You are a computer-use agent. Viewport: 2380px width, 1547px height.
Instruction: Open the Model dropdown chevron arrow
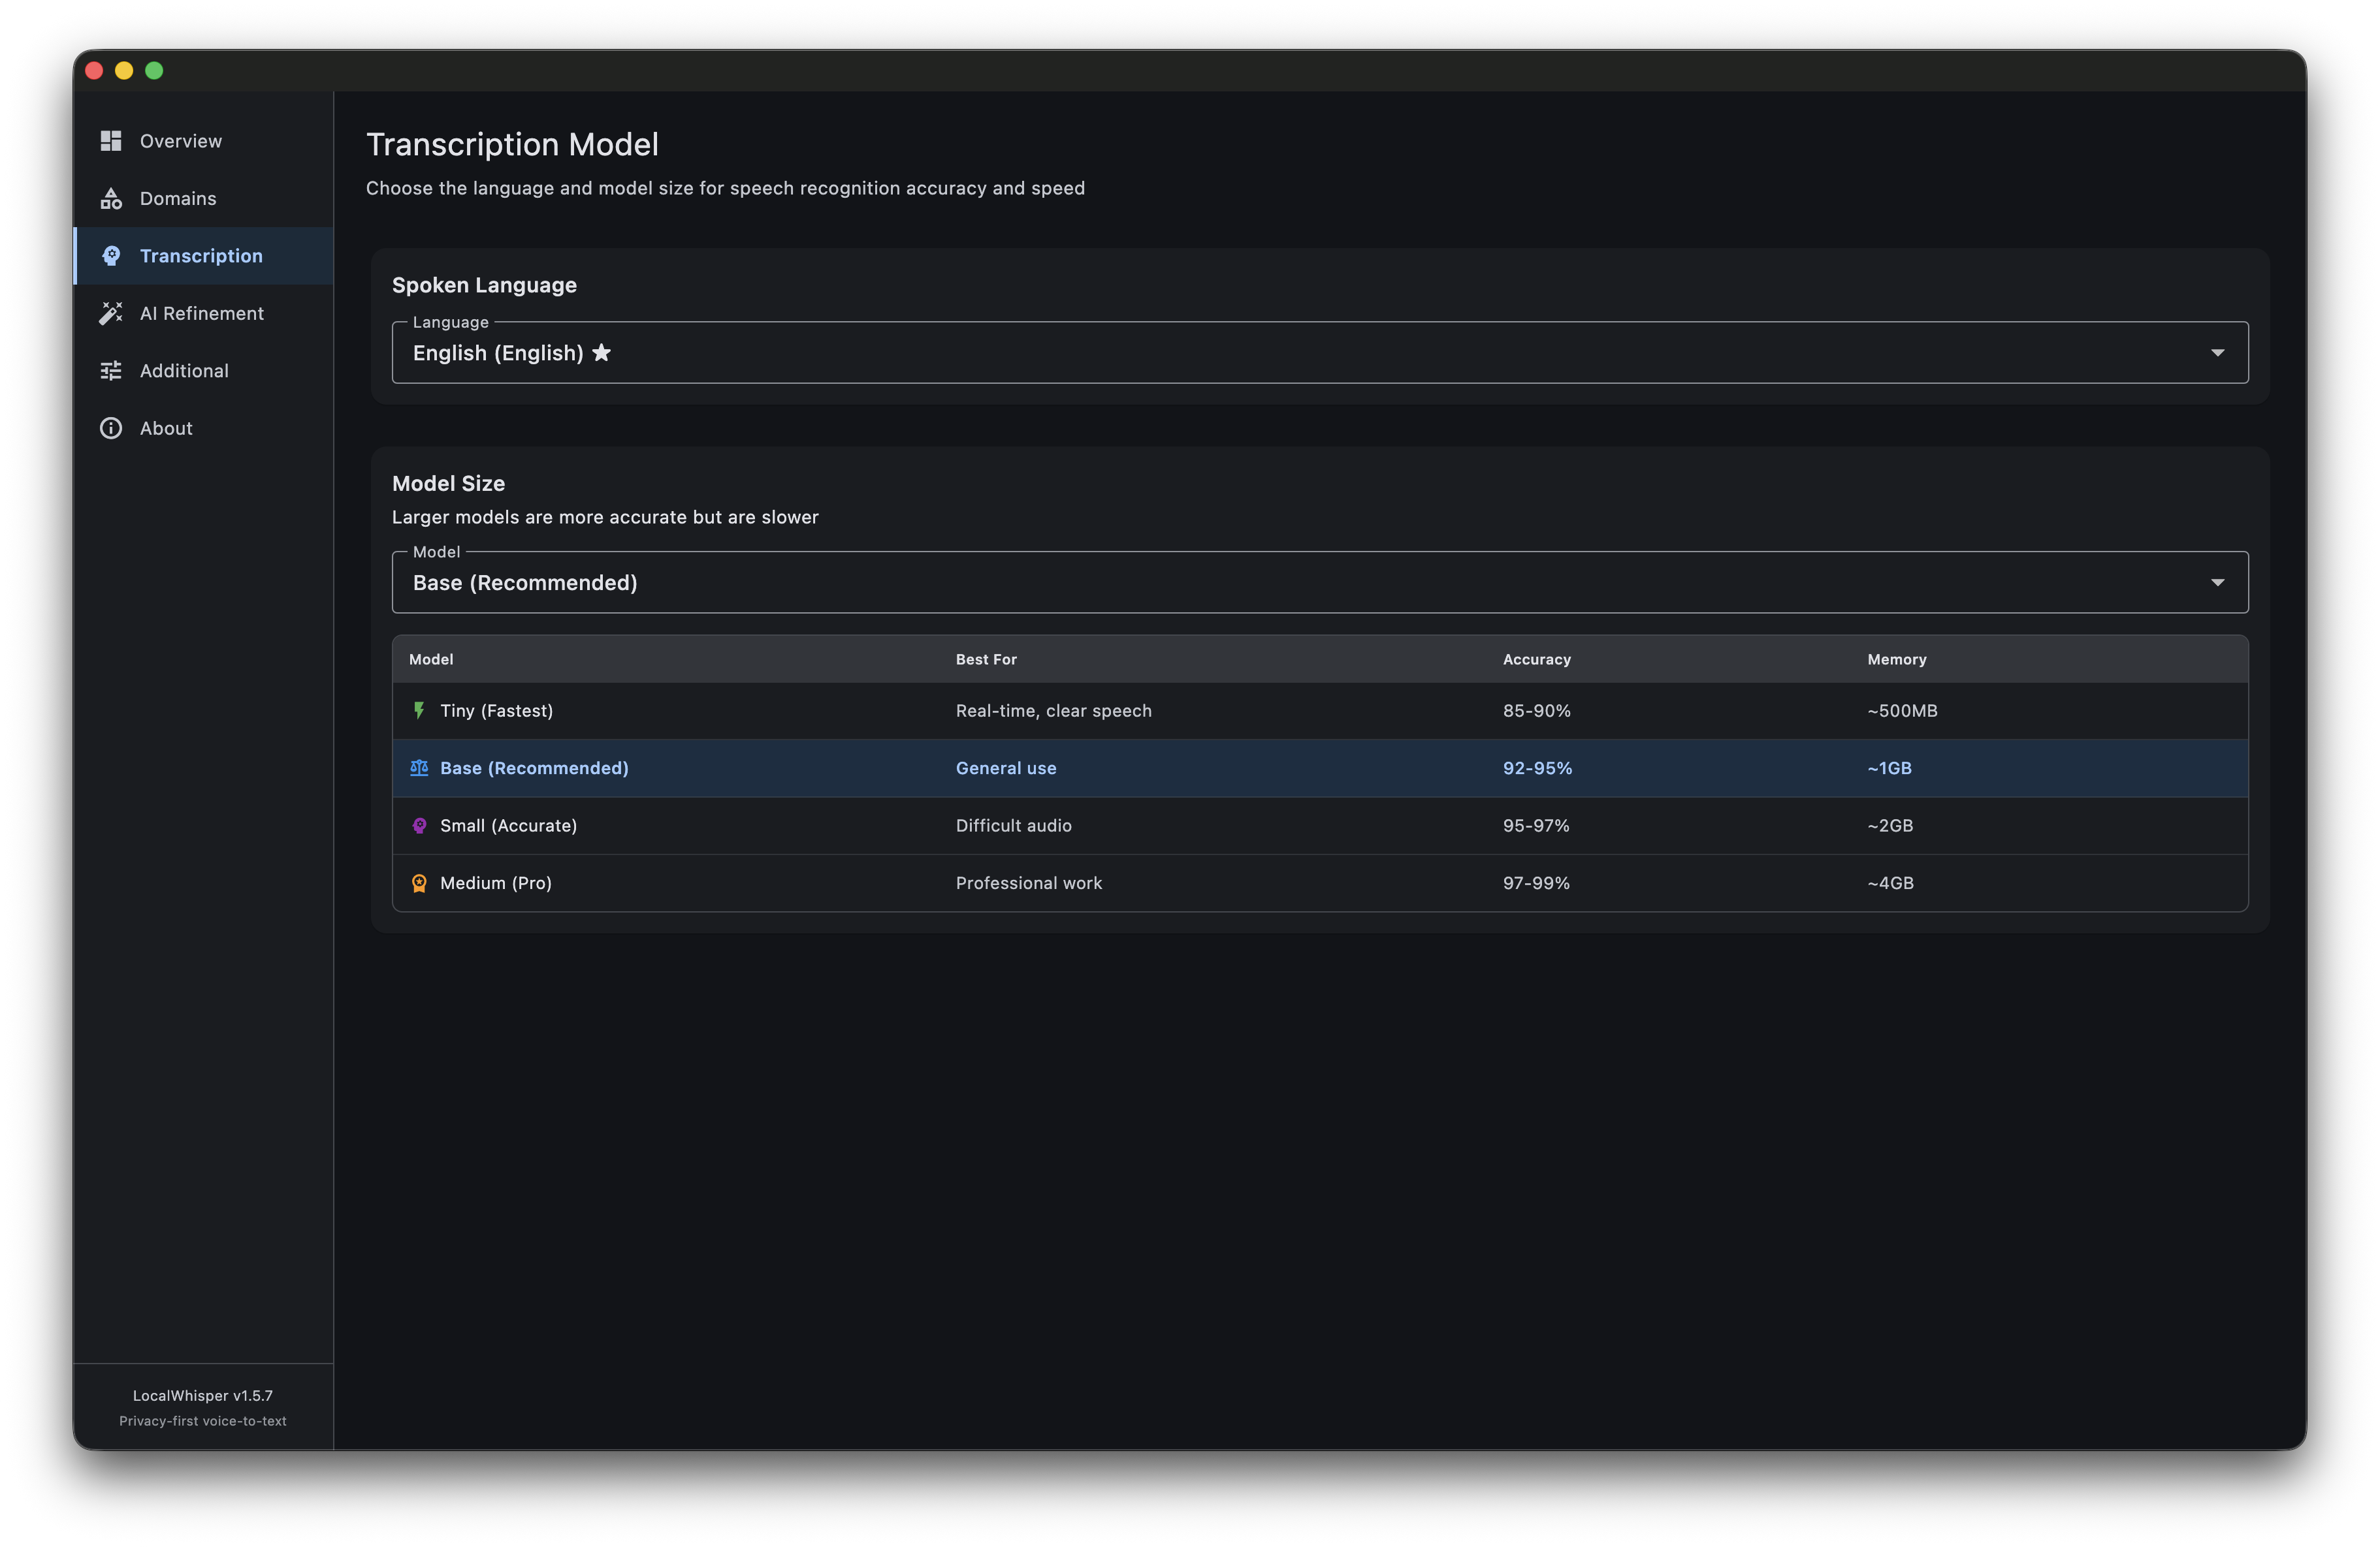click(x=2218, y=582)
